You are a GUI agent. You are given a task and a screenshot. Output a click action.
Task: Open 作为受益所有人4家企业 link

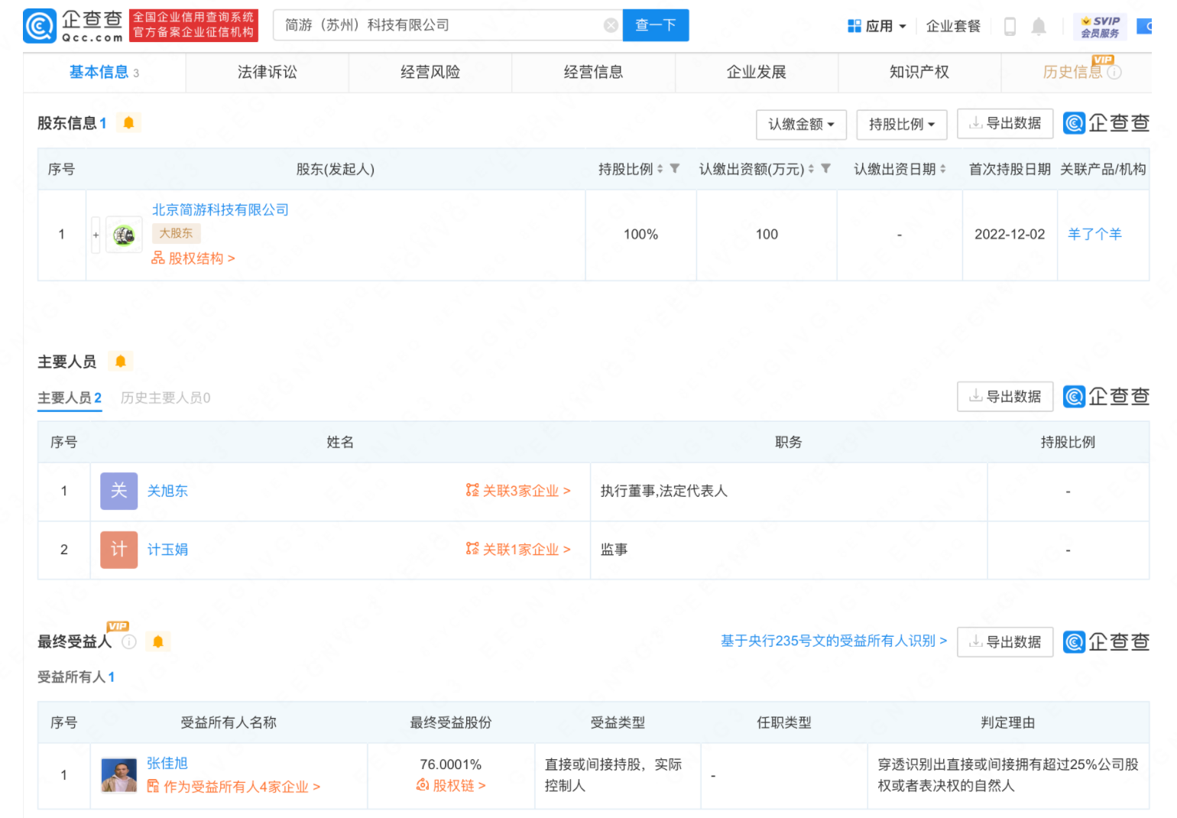[234, 787]
